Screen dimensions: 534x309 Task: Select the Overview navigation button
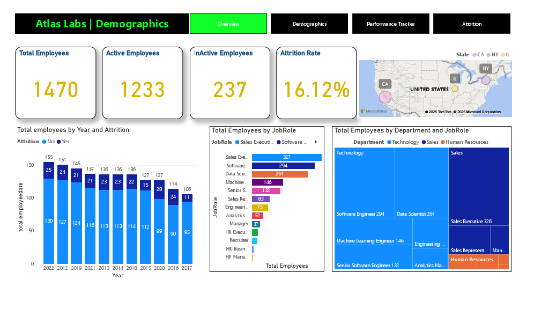(x=228, y=23)
